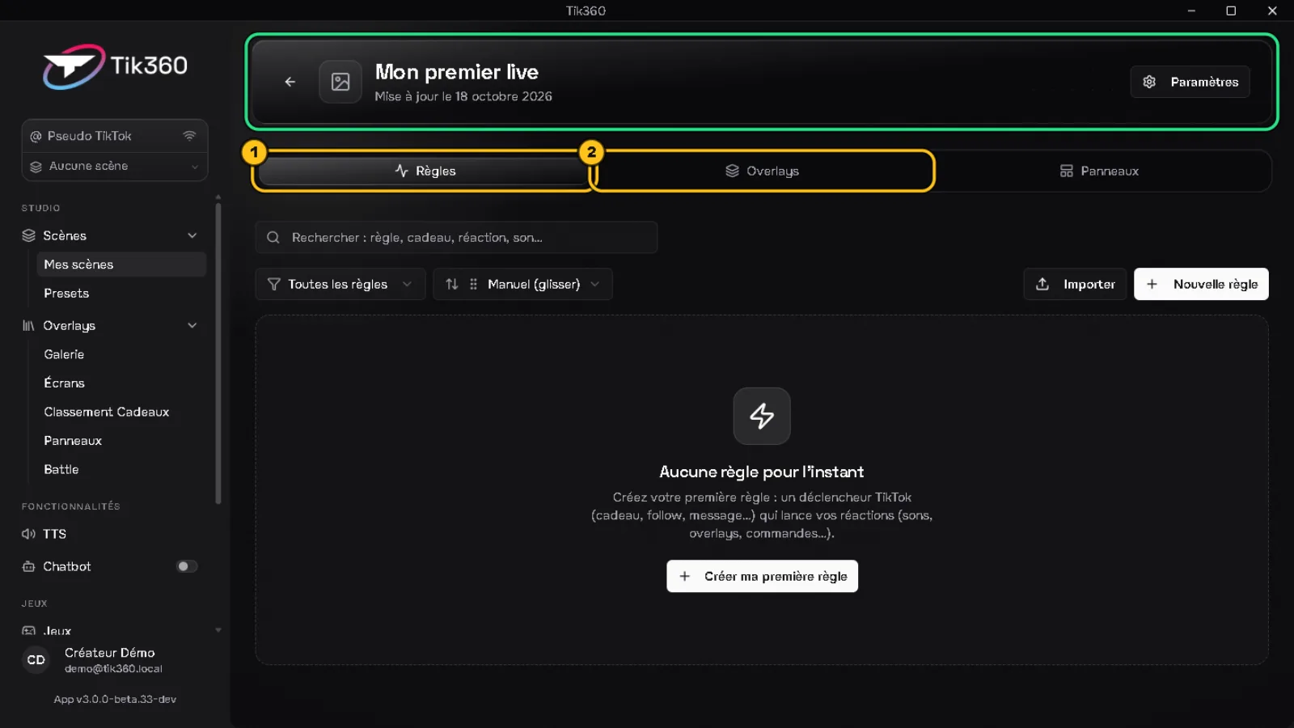This screenshot has height=728, width=1294.
Task: Click the wifi connection status icon
Action: pos(189,136)
